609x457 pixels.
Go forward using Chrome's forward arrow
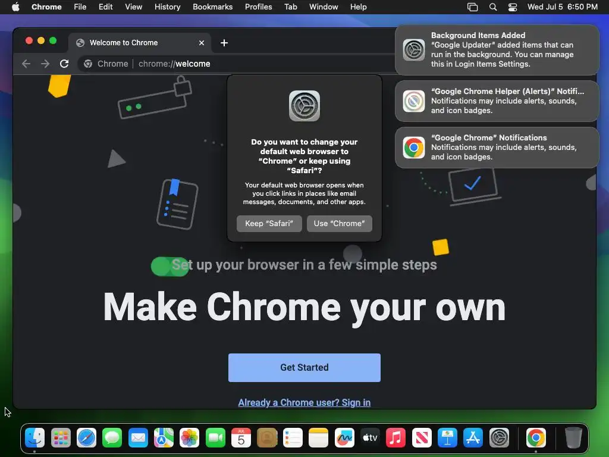click(x=45, y=64)
